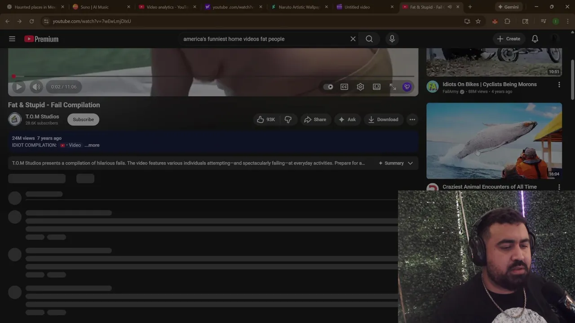
Task: Close the Suno AI Music tab
Action: click(128, 7)
